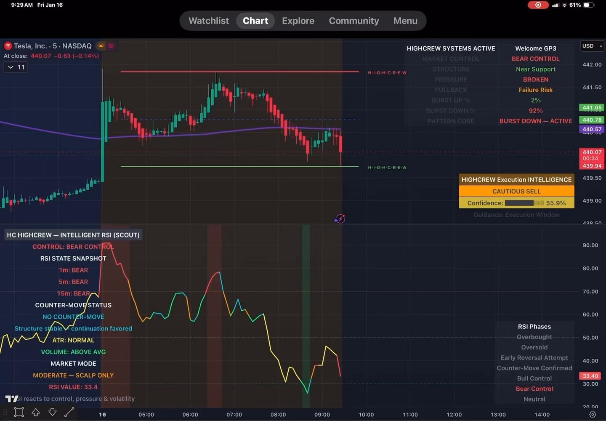606x421 pixels.
Task: Tap the red screen recording indicator
Action: [538, 5]
